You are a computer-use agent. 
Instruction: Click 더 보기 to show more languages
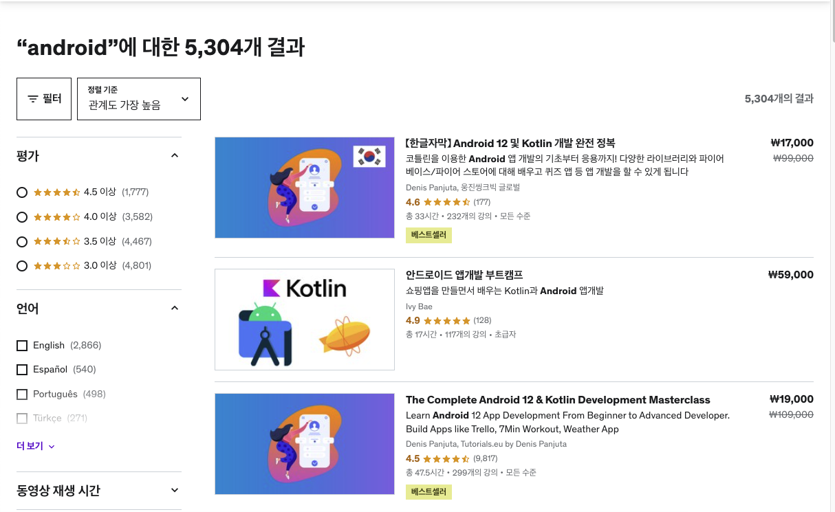(x=35, y=445)
